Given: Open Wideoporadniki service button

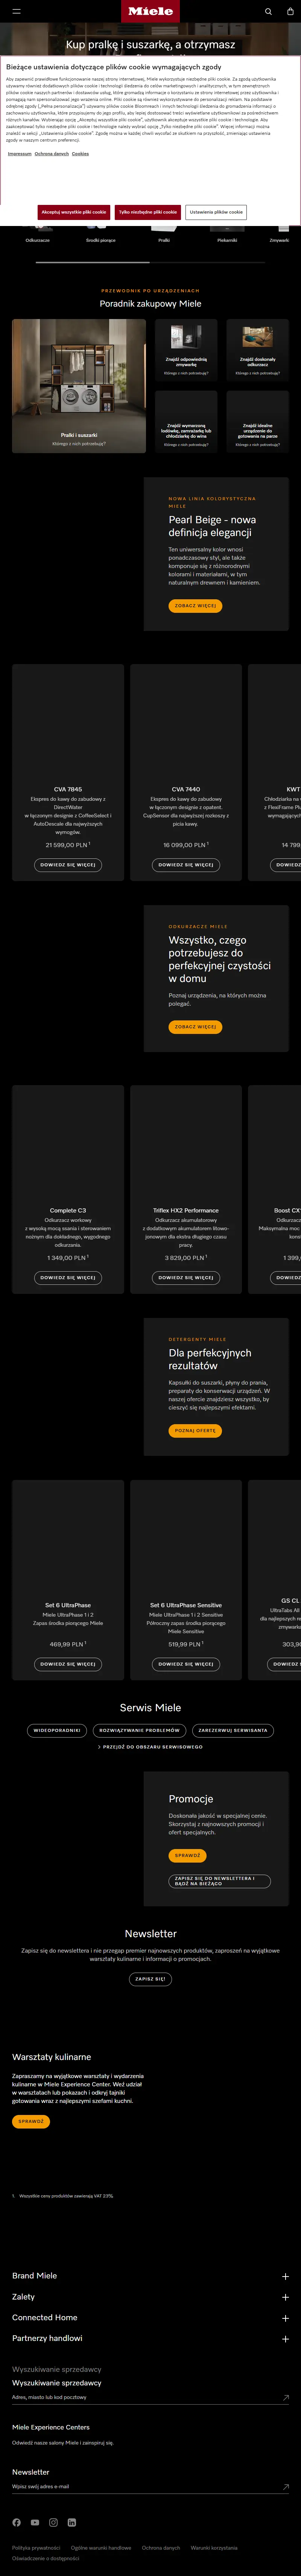Looking at the screenshot, I should pos(57,1730).
